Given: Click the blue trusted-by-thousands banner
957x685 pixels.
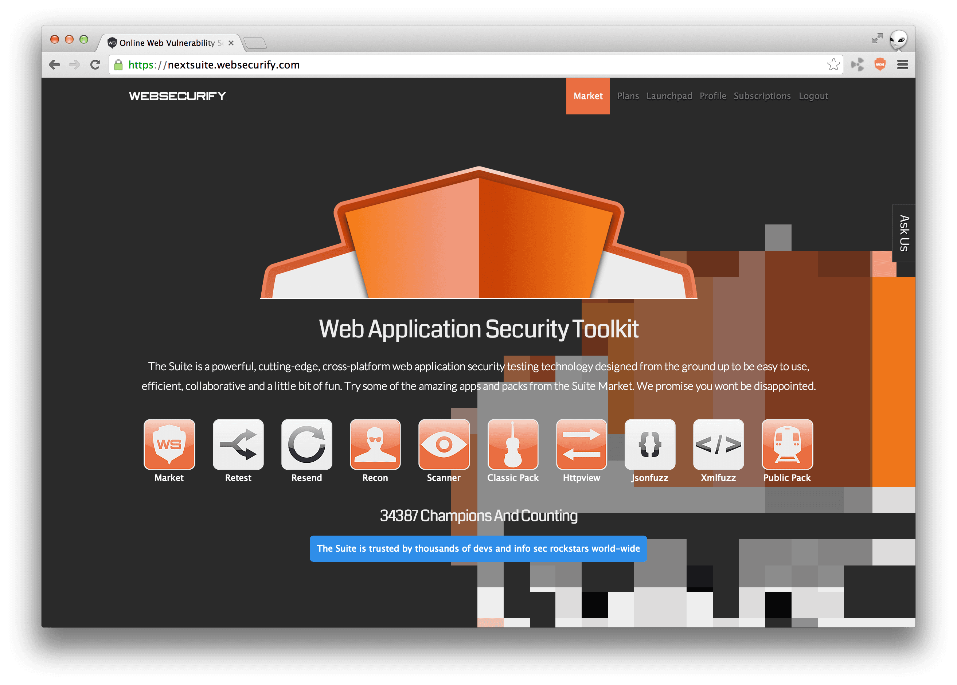Looking at the screenshot, I should [x=478, y=548].
